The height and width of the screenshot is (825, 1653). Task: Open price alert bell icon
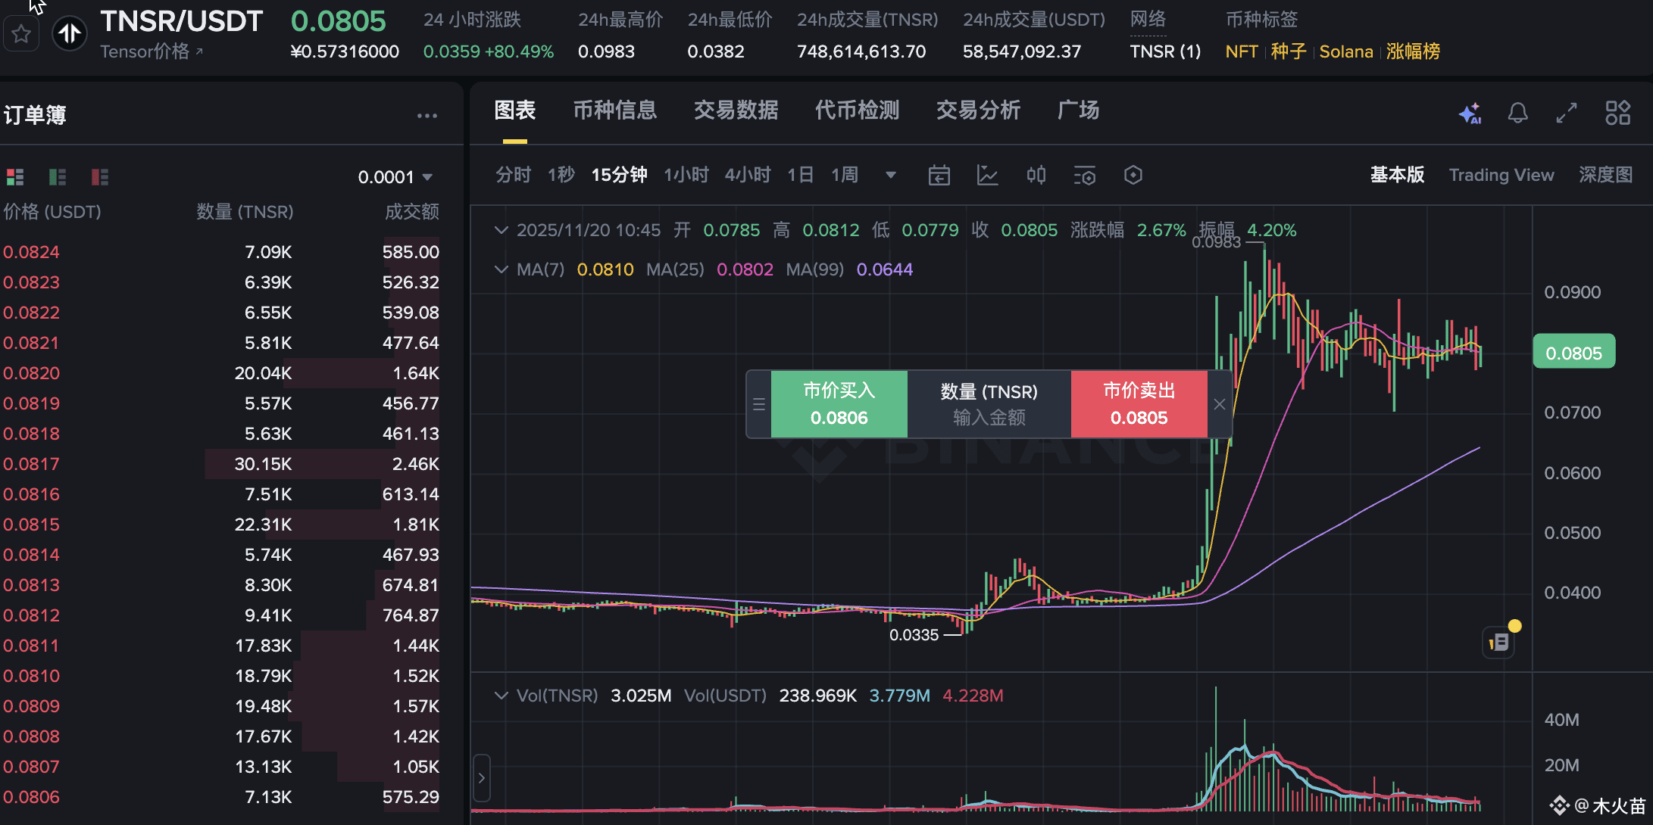pyautogui.click(x=1517, y=113)
